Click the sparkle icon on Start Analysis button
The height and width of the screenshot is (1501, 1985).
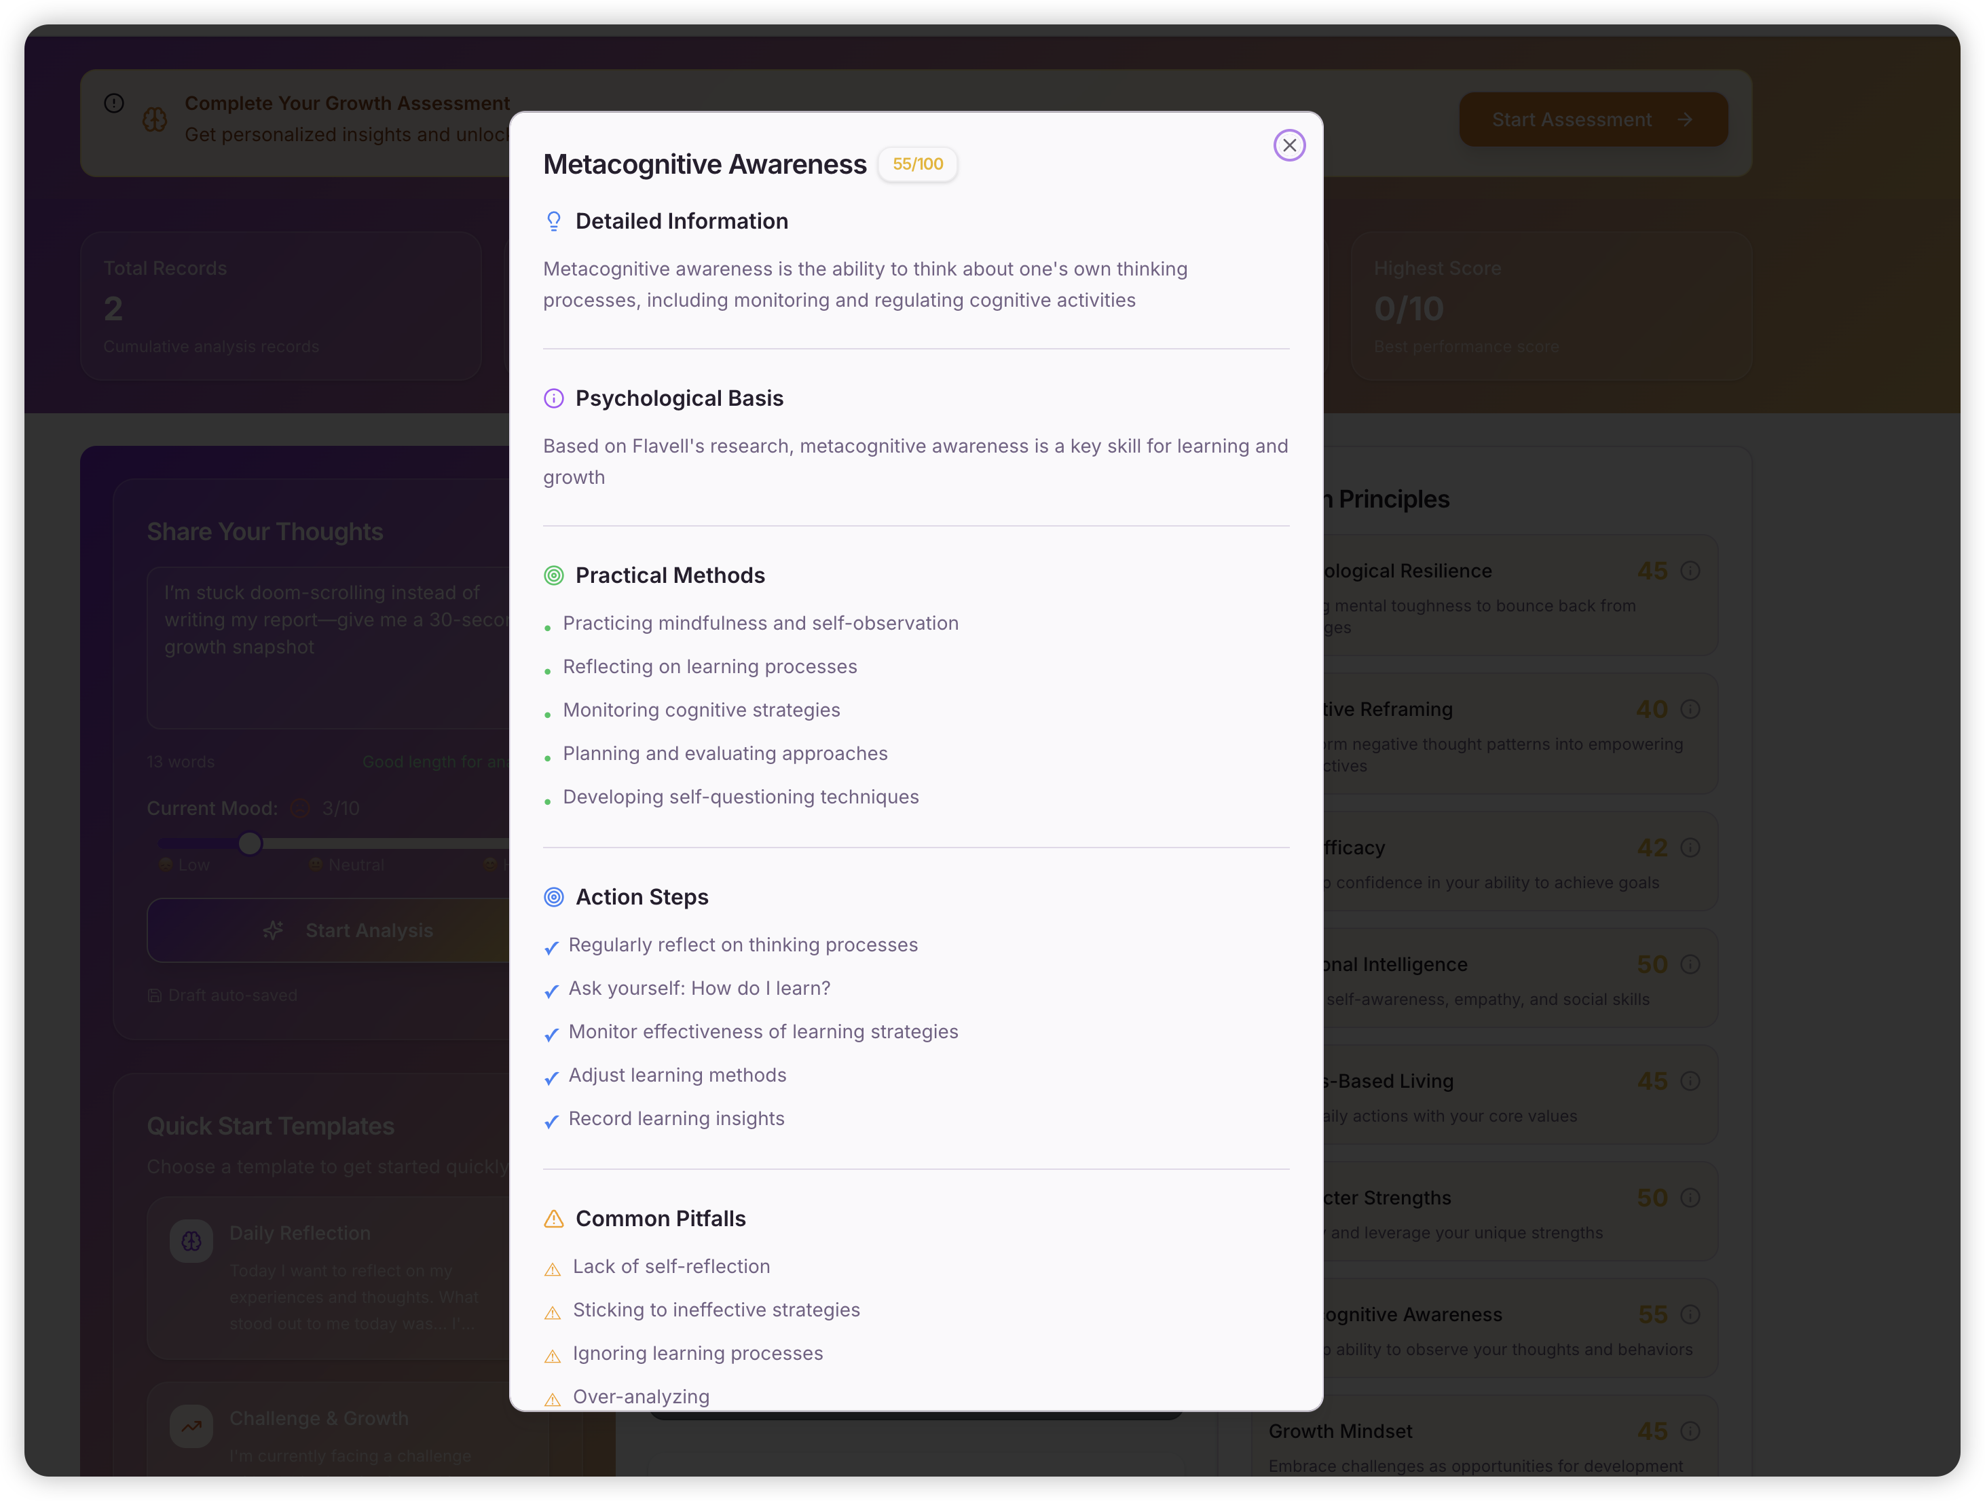pos(273,930)
